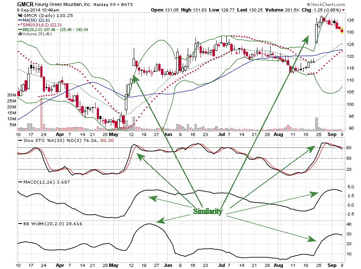Click the candlestick icon beside GMCR (Daily)
The width and height of the screenshot is (361, 269).
[20, 15]
